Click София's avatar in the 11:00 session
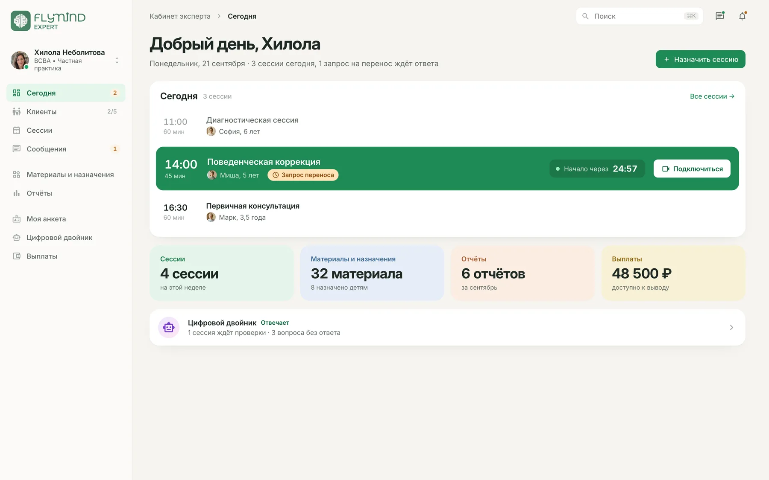The image size is (769, 480). [x=211, y=131]
